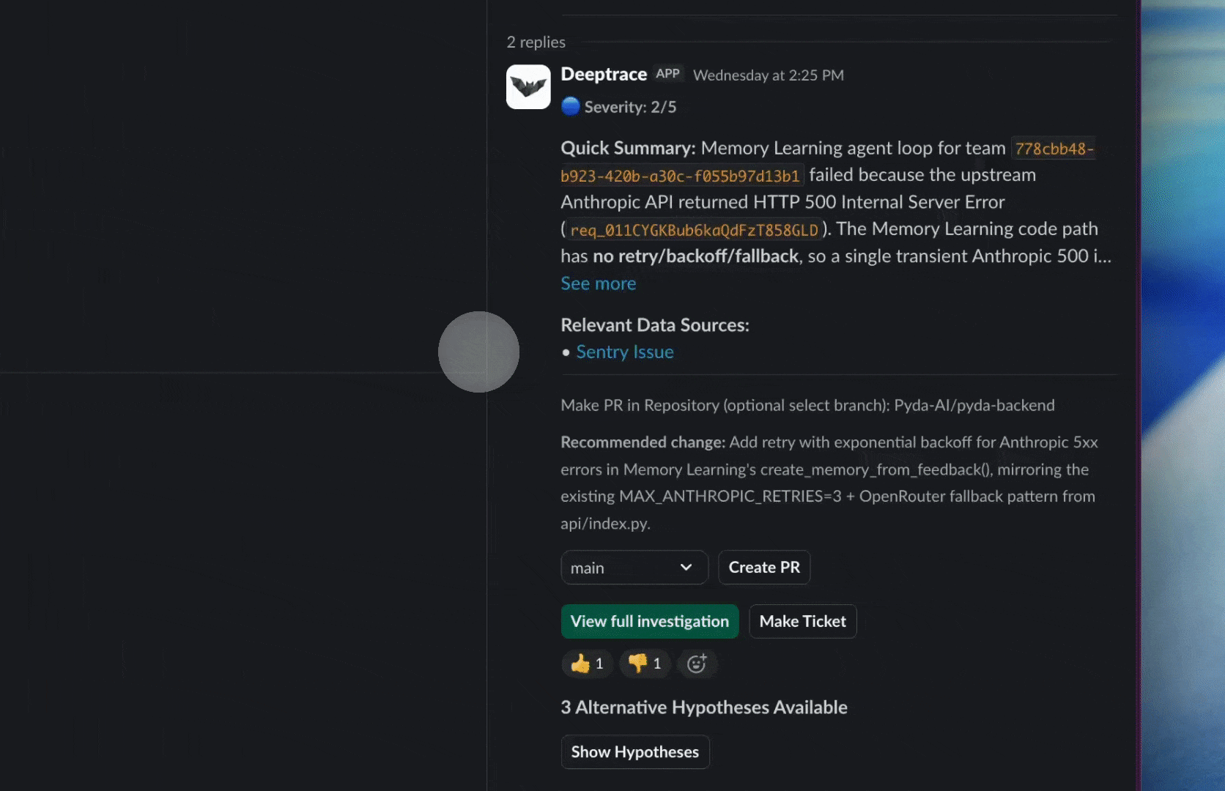Click the Create PR button
The width and height of the screenshot is (1225, 791).
pos(764,567)
